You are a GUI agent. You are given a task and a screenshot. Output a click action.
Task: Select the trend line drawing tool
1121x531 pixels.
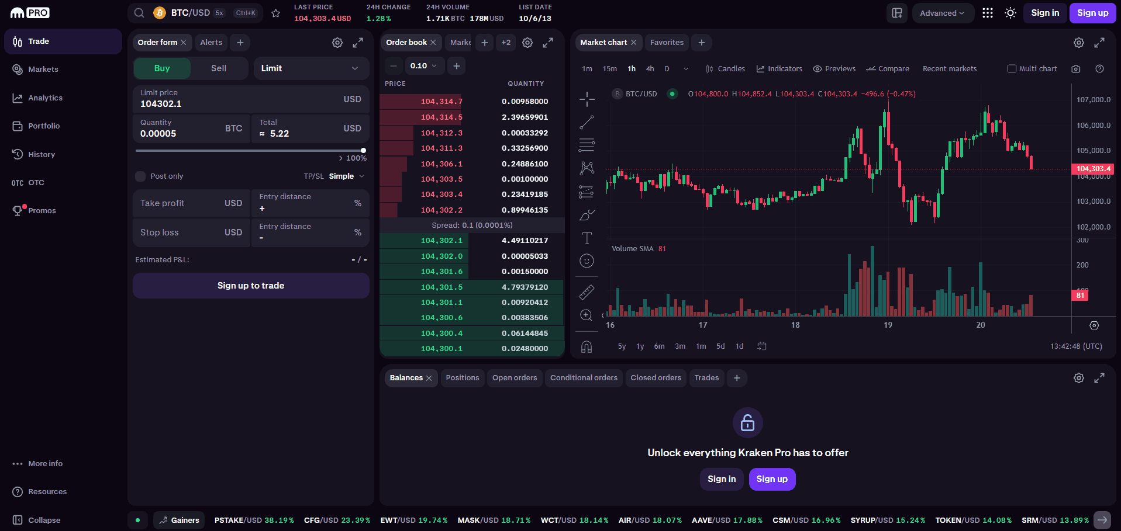point(587,122)
